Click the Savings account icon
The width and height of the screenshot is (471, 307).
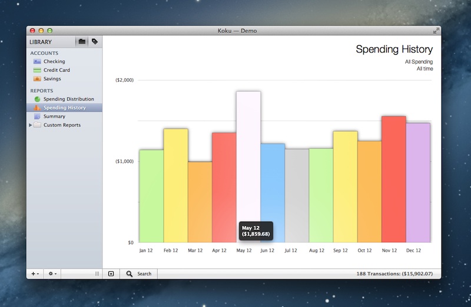point(37,79)
